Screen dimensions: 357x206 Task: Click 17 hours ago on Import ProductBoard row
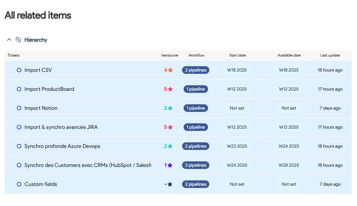point(330,89)
